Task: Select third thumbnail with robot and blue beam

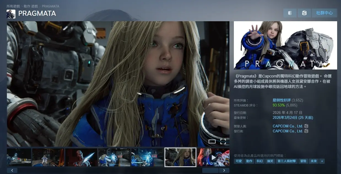Action: tap(81, 157)
